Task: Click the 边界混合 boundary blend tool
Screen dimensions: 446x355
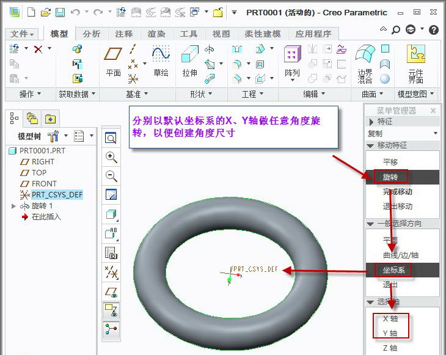Action: tap(365, 64)
